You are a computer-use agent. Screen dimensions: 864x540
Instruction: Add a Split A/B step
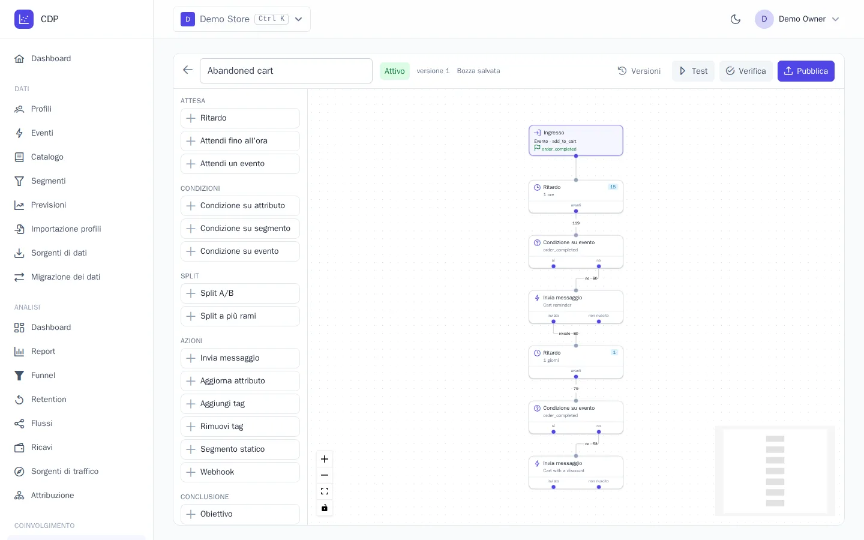pyautogui.click(x=240, y=293)
